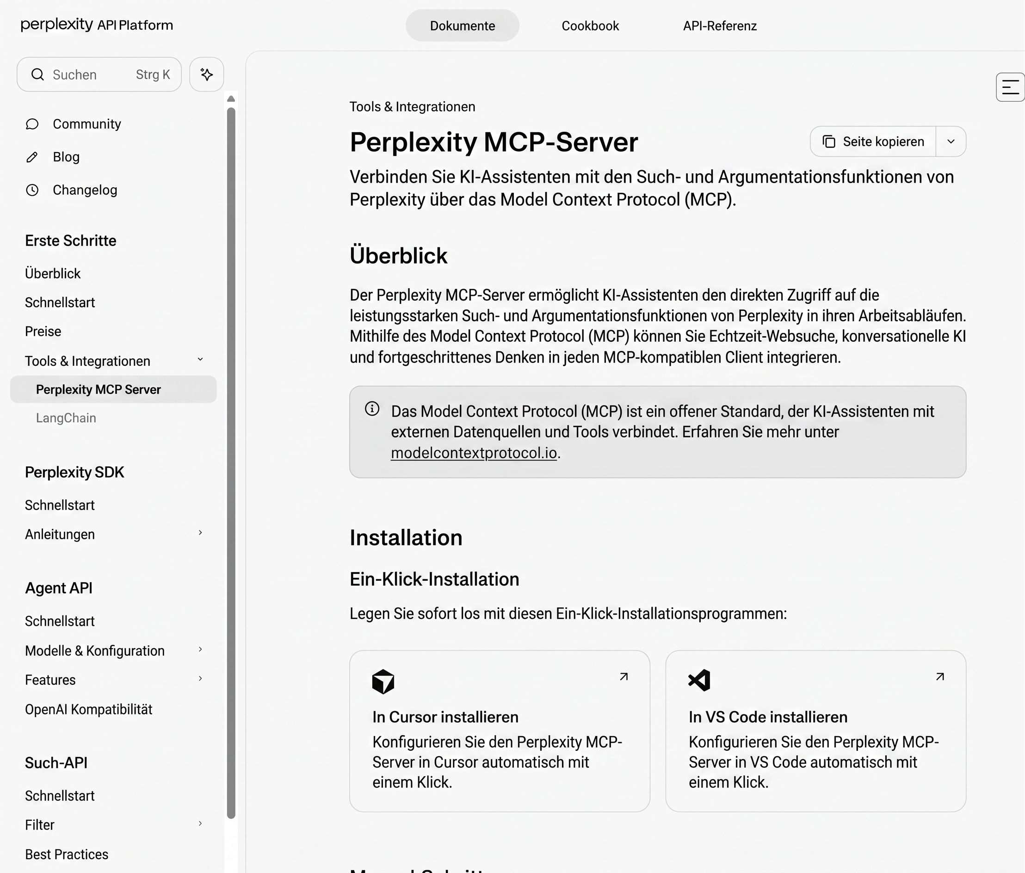Image resolution: width=1025 pixels, height=873 pixels.
Task: Open Preise in the sidebar
Action: 43,332
